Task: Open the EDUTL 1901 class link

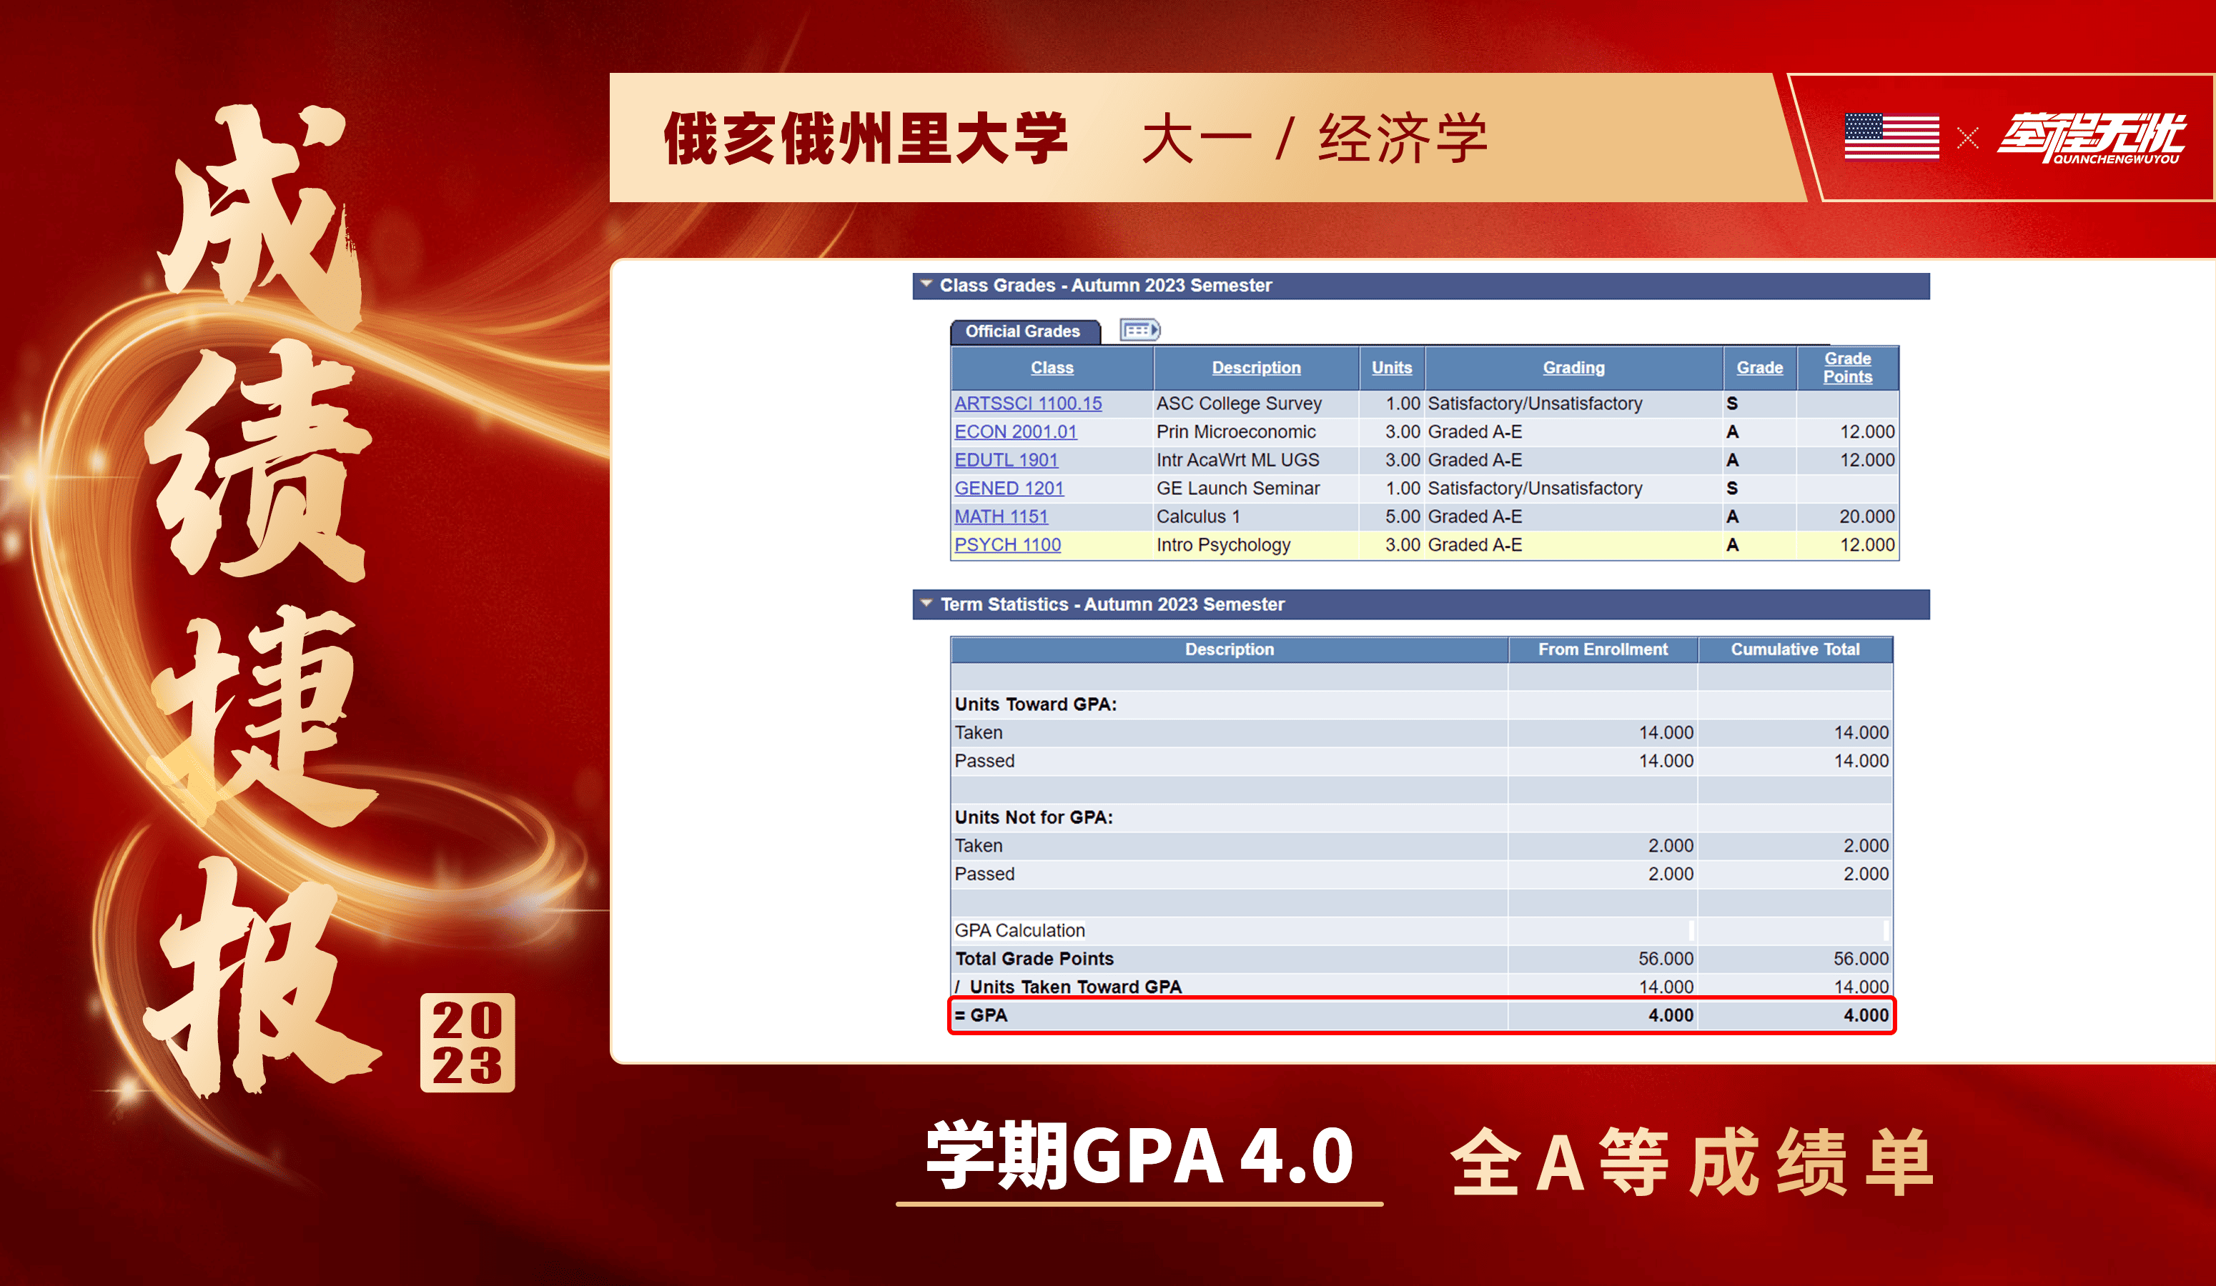Action: point(1006,459)
